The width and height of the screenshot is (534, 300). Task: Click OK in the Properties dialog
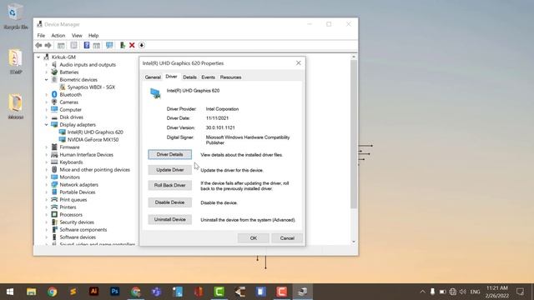pyautogui.click(x=254, y=238)
